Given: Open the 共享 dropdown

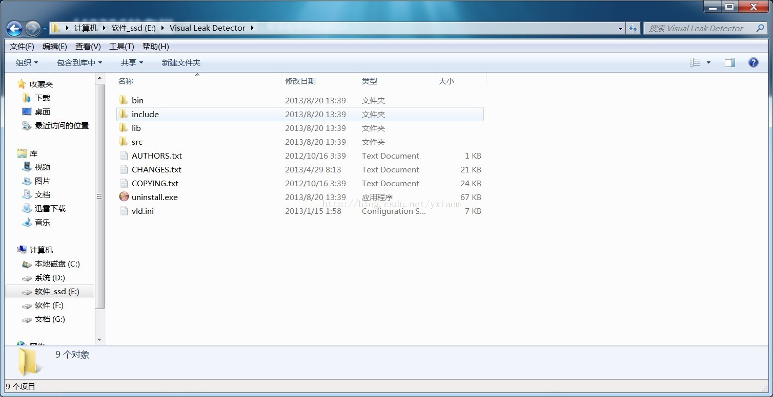Looking at the screenshot, I should pyautogui.click(x=132, y=62).
